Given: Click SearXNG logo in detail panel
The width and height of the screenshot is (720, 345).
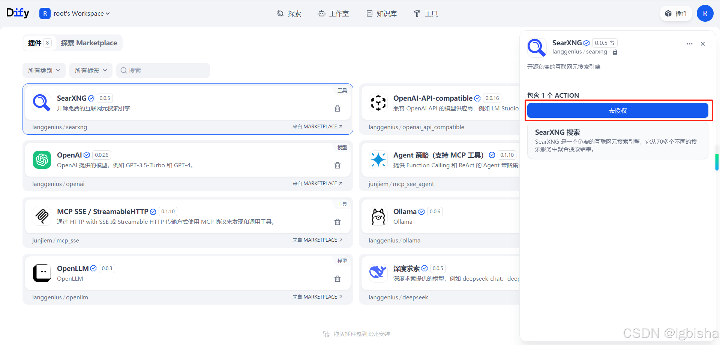Looking at the screenshot, I should pos(537,47).
